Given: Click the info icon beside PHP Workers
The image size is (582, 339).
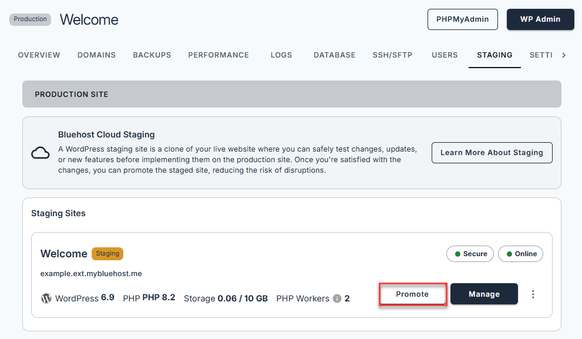Looking at the screenshot, I should (x=337, y=298).
